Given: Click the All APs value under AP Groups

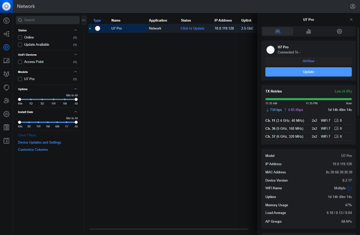Looking at the screenshot, I should pos(346,222).
